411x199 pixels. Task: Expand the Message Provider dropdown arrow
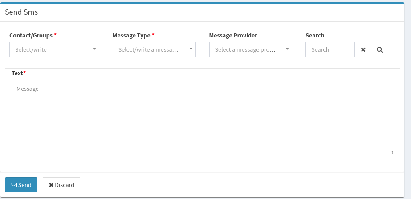287,49
